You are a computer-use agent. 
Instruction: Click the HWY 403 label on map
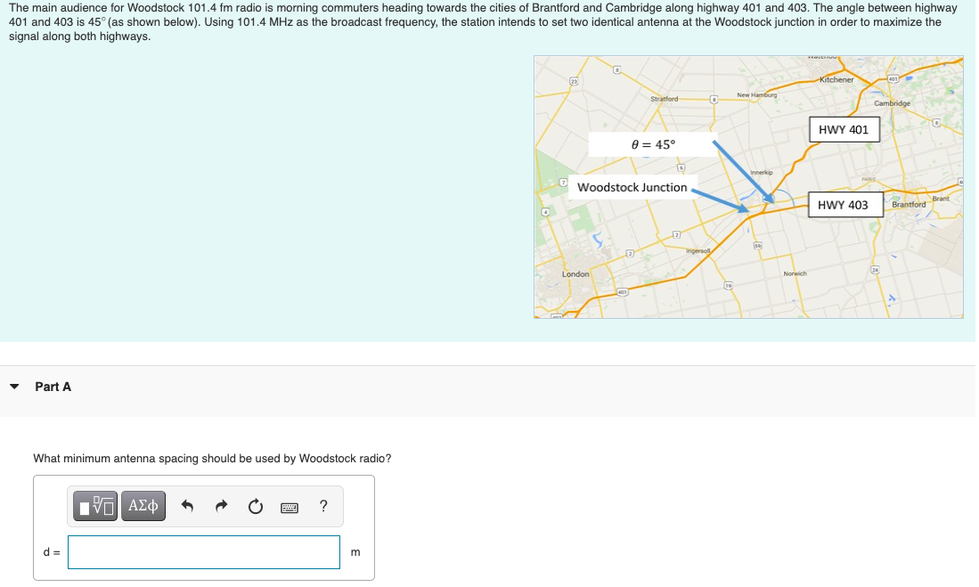point(844,205)
